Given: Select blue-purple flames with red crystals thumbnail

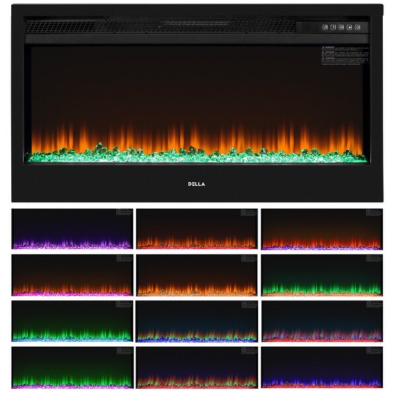Looking at the screenshot, I should pyautogui.click(x=322, y=368).
